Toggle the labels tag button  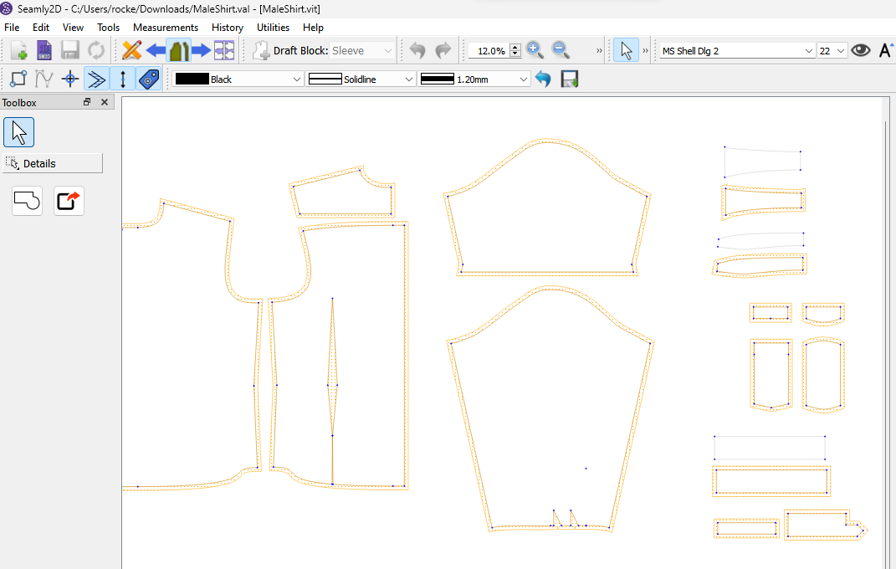(149, 79)
